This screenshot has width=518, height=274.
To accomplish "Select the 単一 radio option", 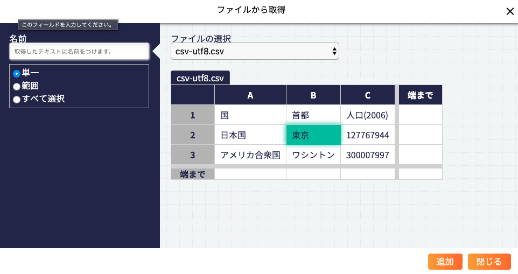I will [17, 73].
